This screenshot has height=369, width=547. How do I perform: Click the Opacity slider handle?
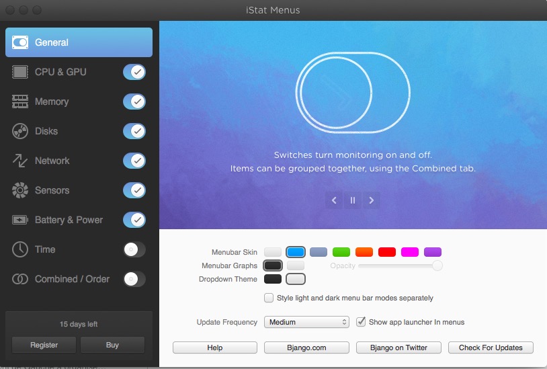click(x=437, y=265)
